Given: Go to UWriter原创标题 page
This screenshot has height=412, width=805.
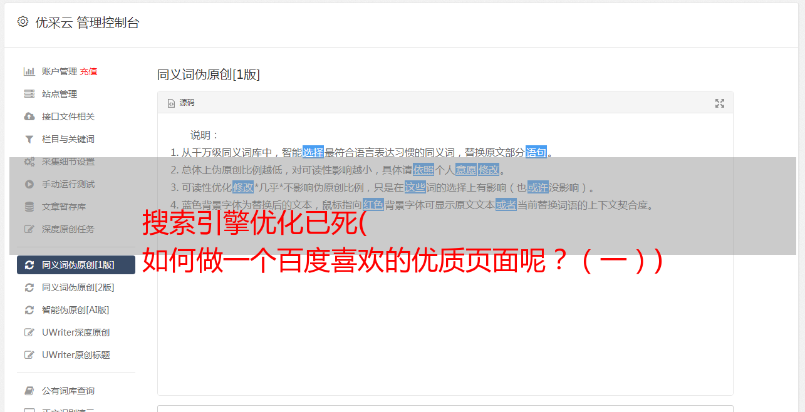Looking at the screenshot, I should tap(76, 355).
